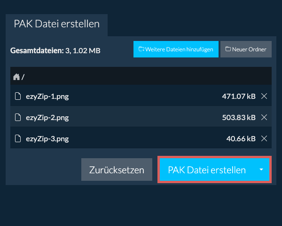Click 'Weitere Dateien hinzufügen' button

(176, 49)
